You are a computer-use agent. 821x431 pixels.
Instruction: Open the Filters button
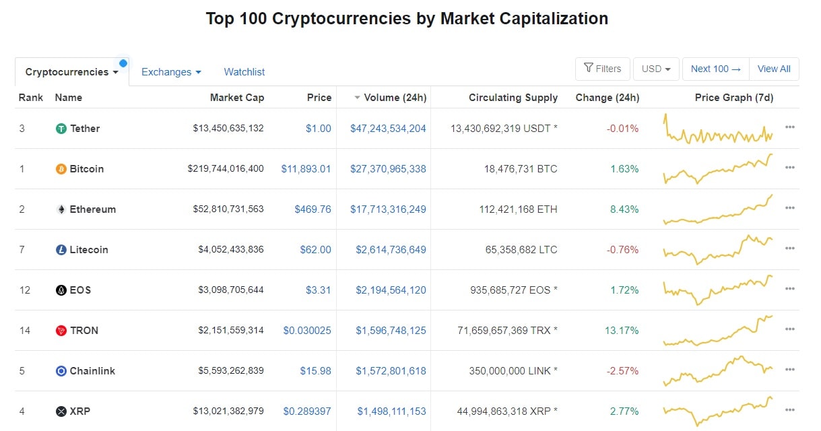pos(603,69)
